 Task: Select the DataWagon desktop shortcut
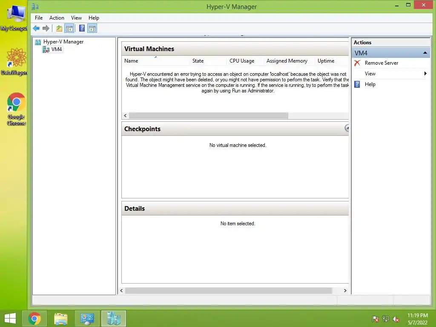[x=14, y=61]
